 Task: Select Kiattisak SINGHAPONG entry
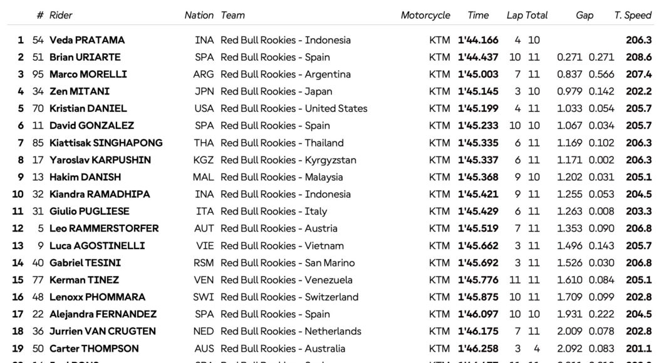click(x=106, y=143)
